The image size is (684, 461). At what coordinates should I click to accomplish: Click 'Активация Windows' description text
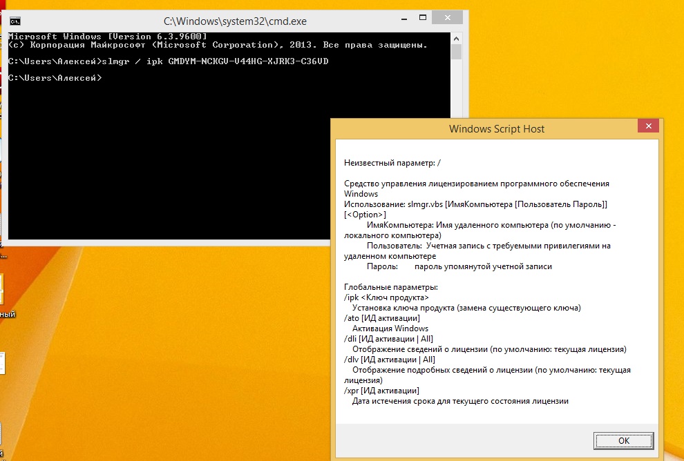[390, 328]
